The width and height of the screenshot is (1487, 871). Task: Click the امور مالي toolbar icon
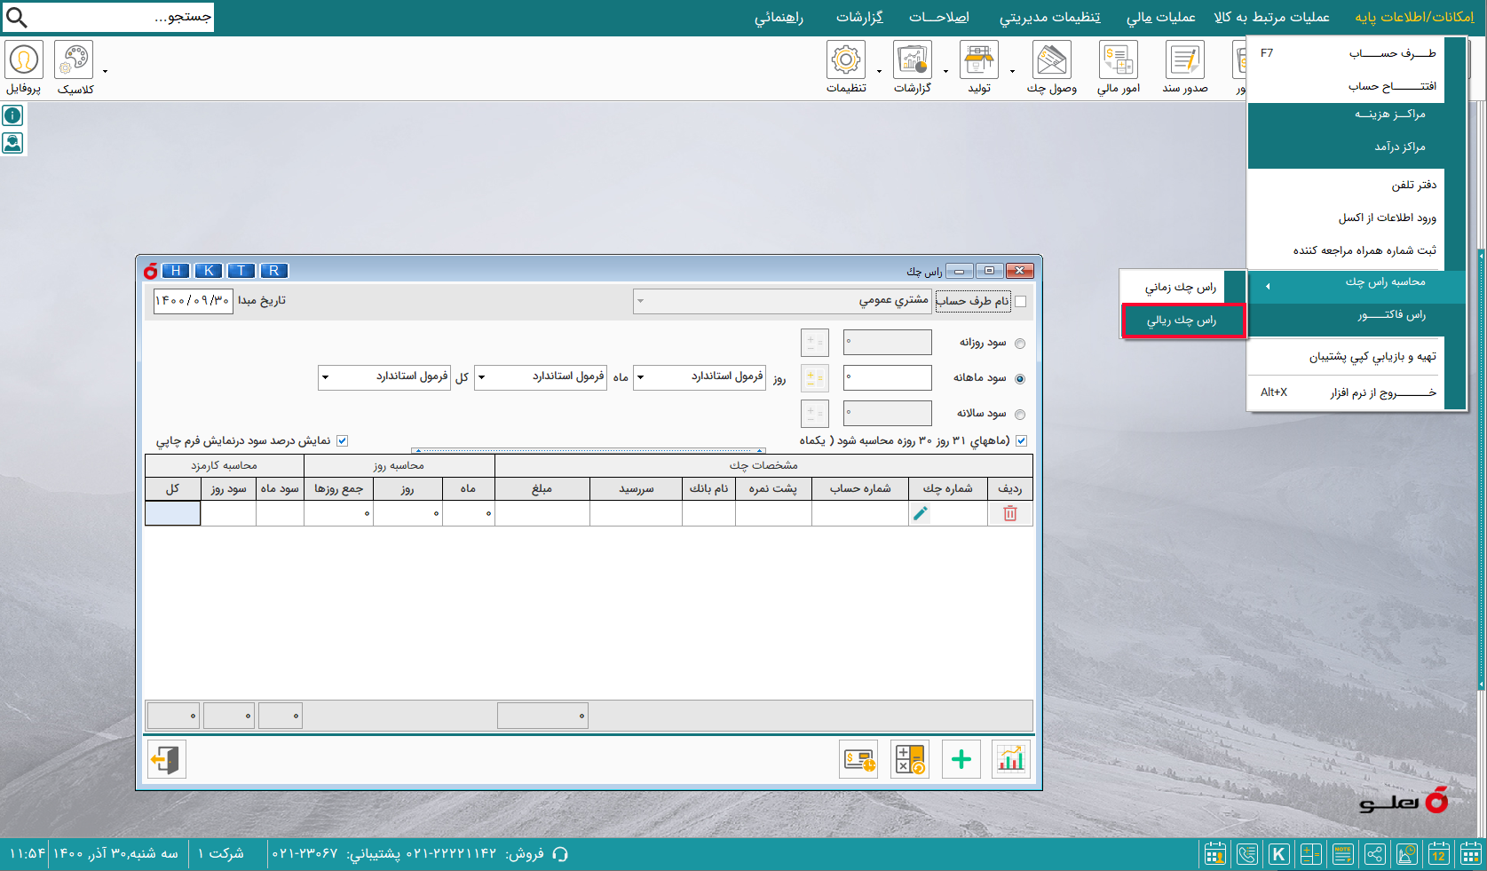1118,60
